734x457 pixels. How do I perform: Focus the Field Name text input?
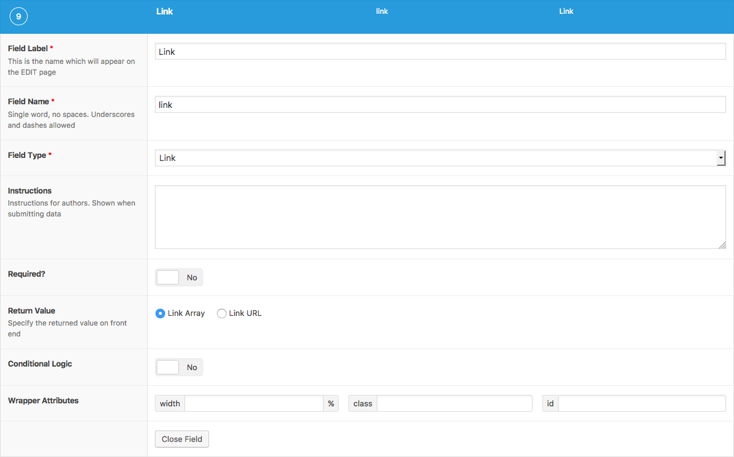point(440,105)
